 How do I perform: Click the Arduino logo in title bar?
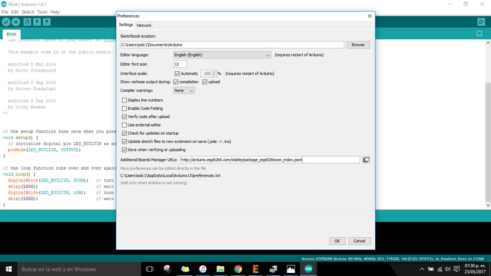[4, 4]
